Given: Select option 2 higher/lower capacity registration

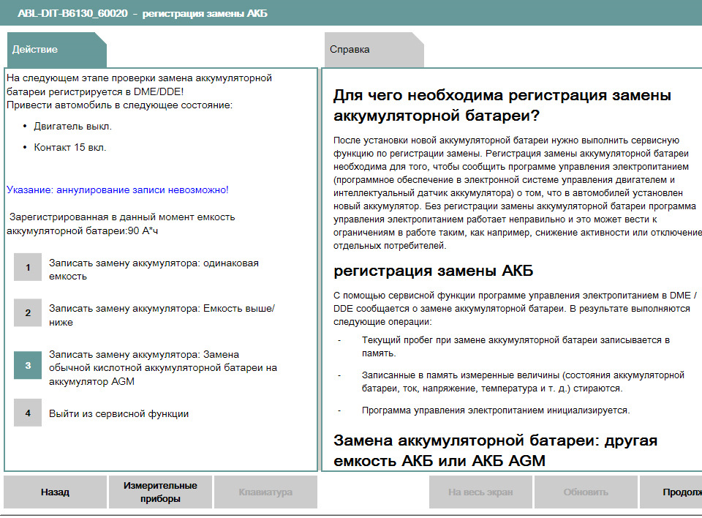Looking at the screenshot, I should click(x=28, y=312).
